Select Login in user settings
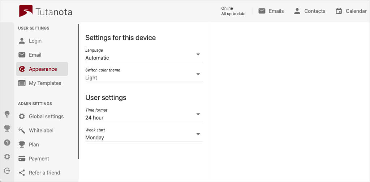This screenshot has width=370, height=182. (x=35, y=41)
